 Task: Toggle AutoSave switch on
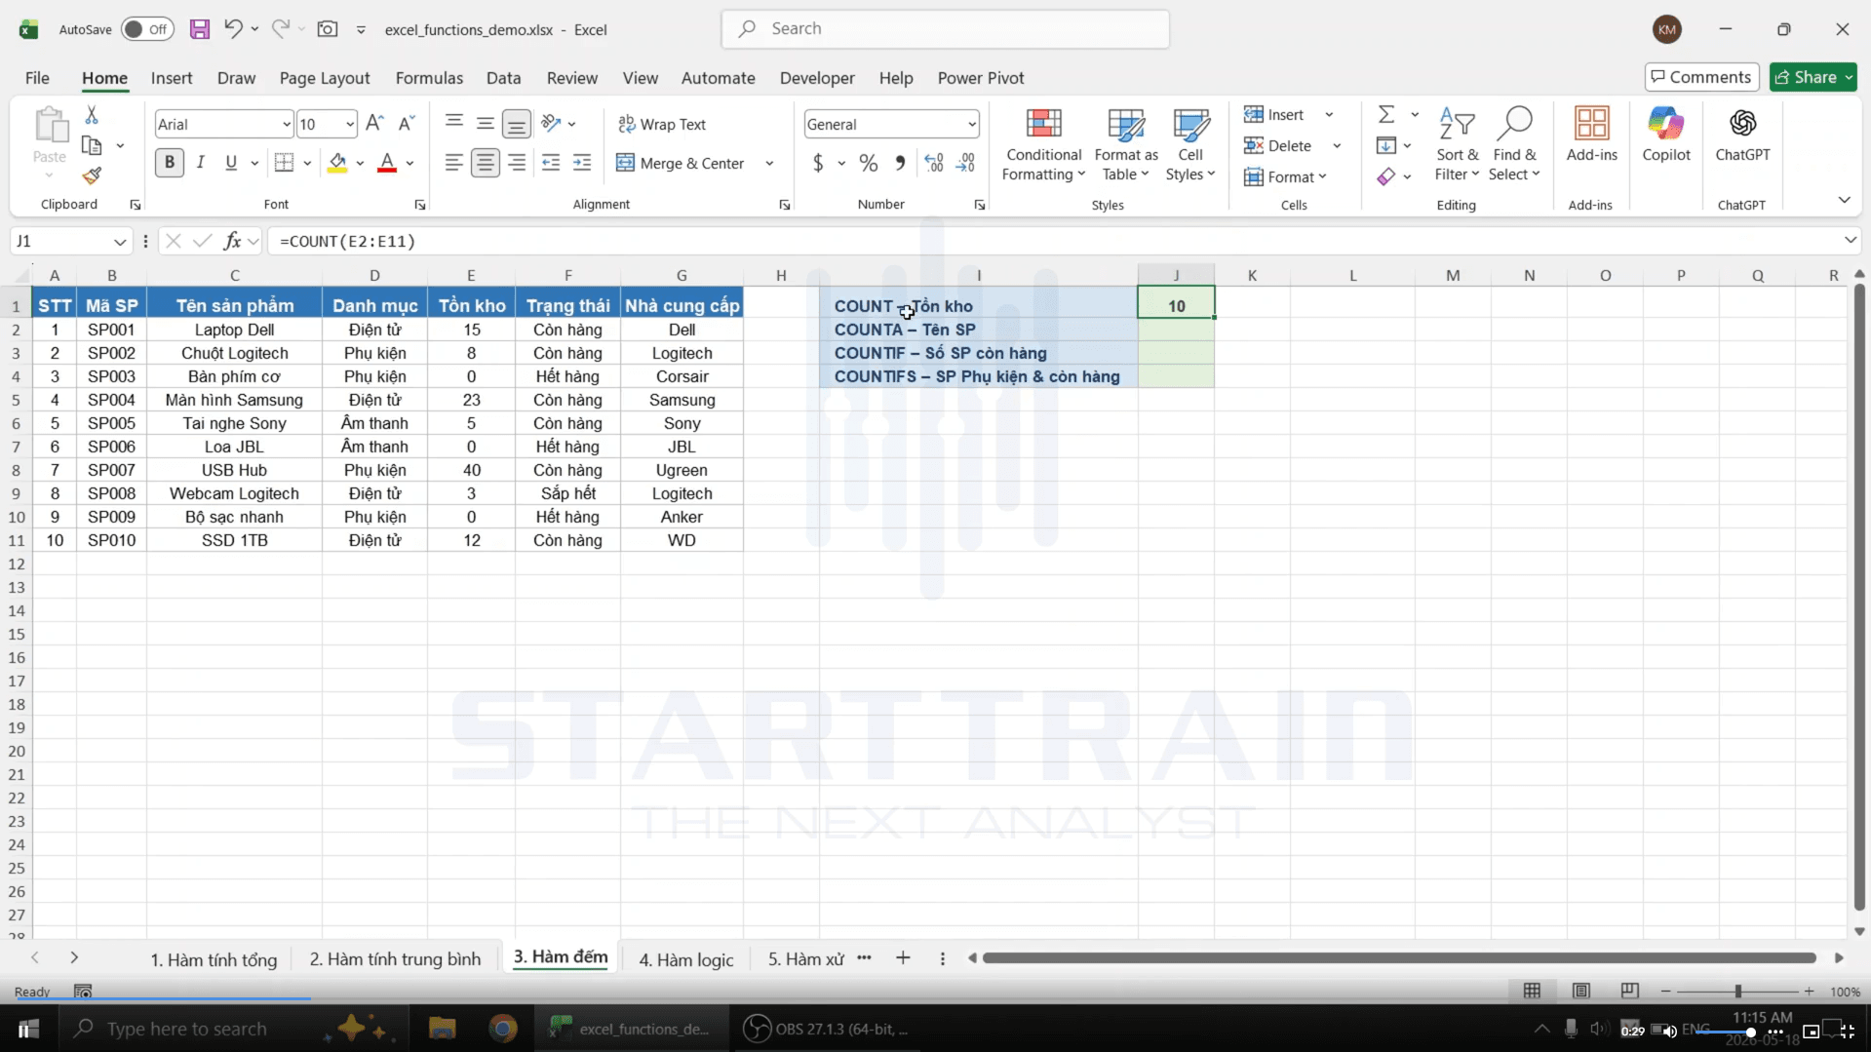click(147, 29)
